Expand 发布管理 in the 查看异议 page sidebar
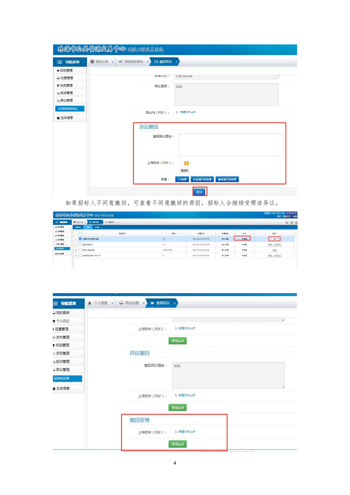The height and width of the screenshot is (495, 350). pyautogui.click(x=68, y=337)
